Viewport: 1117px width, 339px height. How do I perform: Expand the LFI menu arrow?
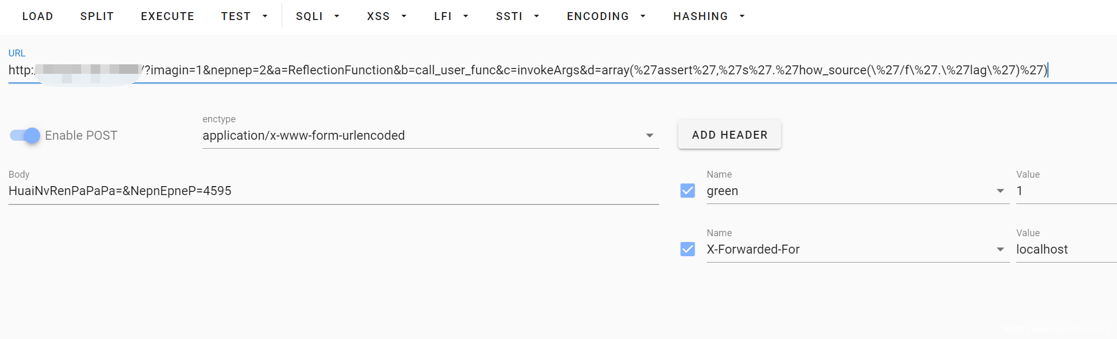pyautogui.click(x=466, y=16)
